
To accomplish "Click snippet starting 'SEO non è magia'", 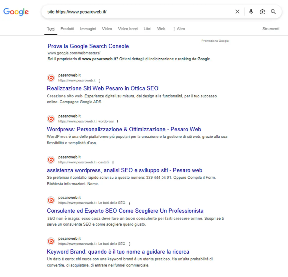I will (135, 221).
